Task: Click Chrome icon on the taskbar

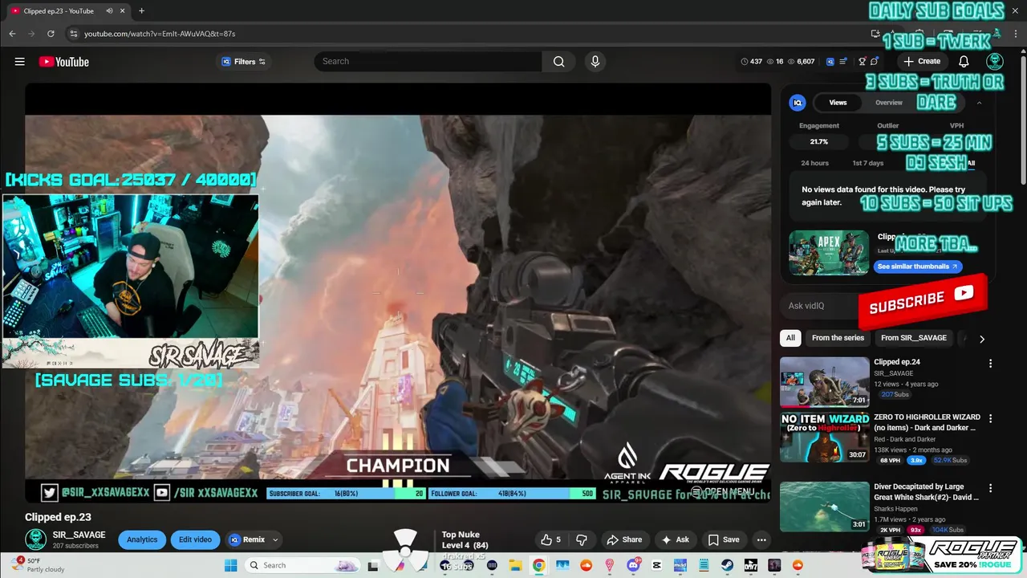Action: tap(538, 565)
